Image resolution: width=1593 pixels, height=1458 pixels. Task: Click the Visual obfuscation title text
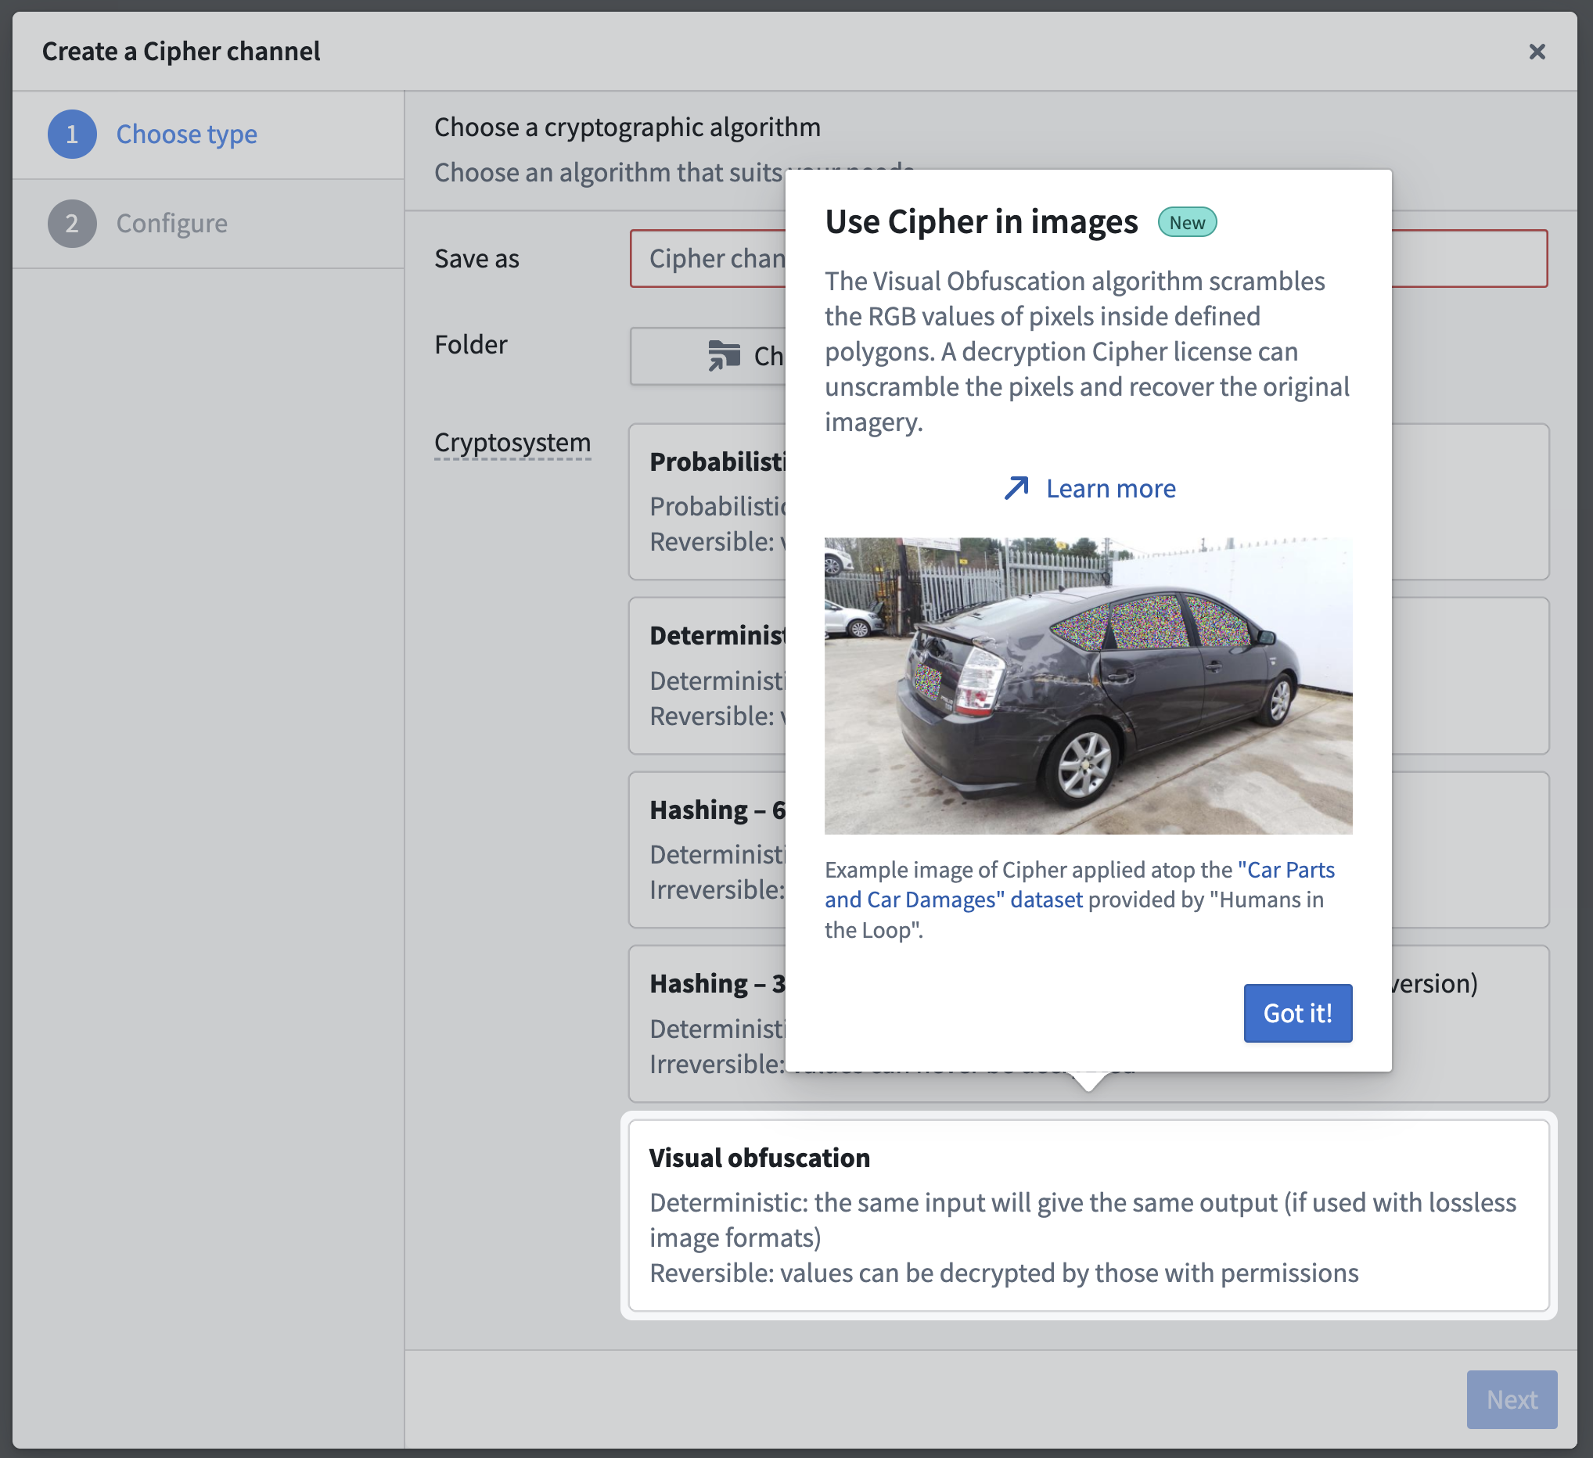tap(760, 1158)
